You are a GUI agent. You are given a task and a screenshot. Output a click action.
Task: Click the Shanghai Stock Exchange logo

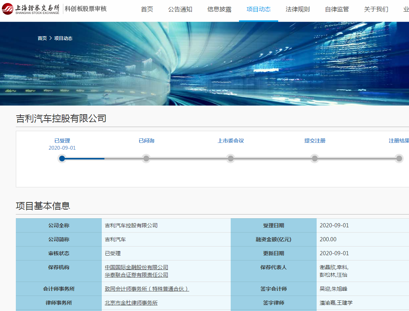tap(31, 9)
